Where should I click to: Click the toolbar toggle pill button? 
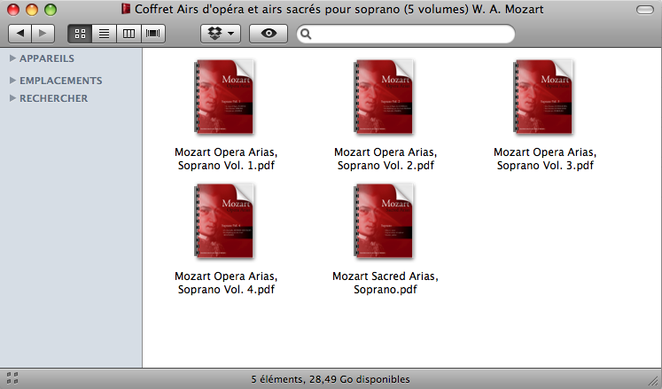pyautogui.click(x=643, y=10)
